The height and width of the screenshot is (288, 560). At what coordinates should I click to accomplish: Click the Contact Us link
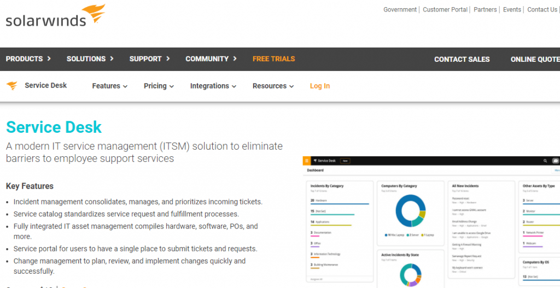(x=542, y=10)
